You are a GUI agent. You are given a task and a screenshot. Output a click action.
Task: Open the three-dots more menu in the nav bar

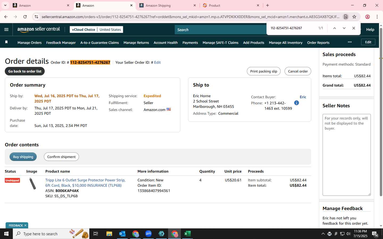349,42
